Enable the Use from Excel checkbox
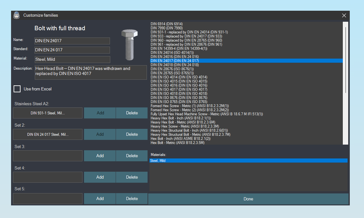The height and width of the screenshot is (218, 364). click(x=17, y=89)
